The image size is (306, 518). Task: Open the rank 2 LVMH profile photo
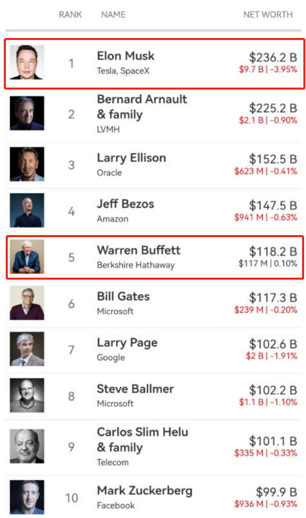pyautogui.click(x=27, y=113)
